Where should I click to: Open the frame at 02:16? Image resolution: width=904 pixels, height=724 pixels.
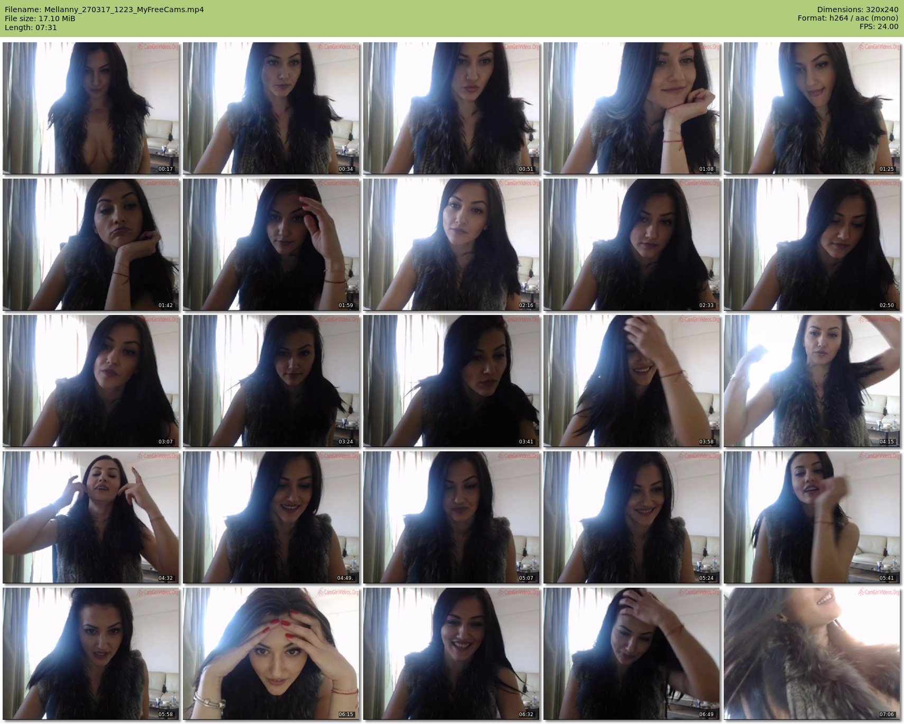click(x=451, y=244)
